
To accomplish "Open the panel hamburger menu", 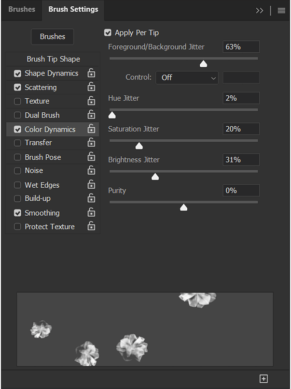I will [x=281, y=10].
